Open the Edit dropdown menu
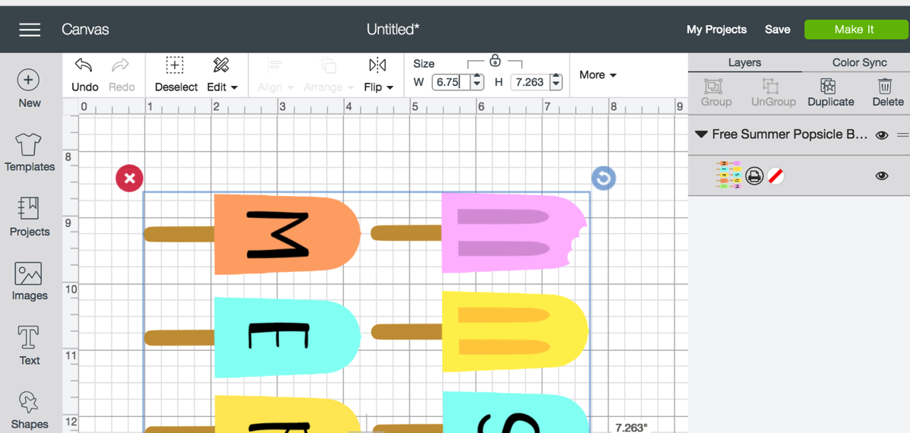 (x=223, y=74)
